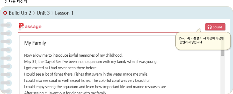Click the chevron between Unit 3 and Lesson 1

pyautogui.click(x=52, y=13)
